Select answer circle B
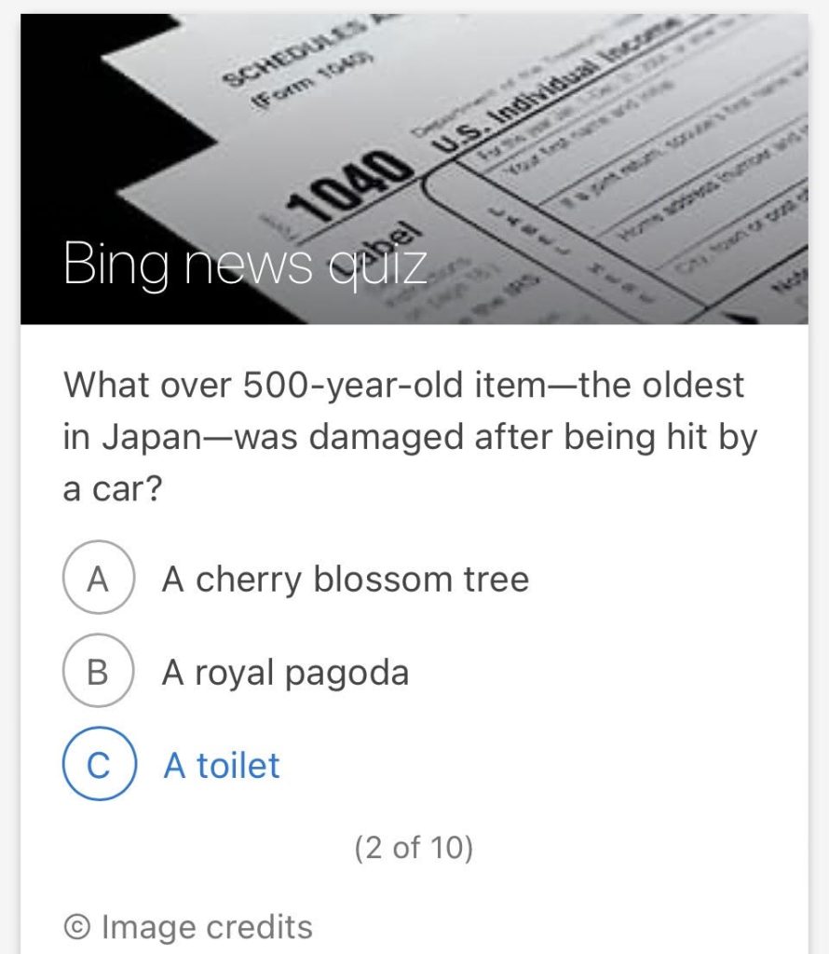The image size is (829, 954). click(x=98, y=671)
